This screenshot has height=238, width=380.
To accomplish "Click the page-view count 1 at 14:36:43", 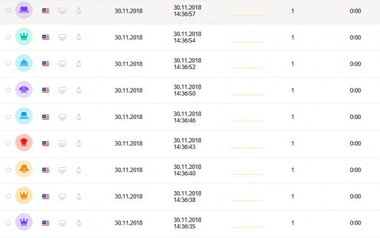I will (293, 143).
